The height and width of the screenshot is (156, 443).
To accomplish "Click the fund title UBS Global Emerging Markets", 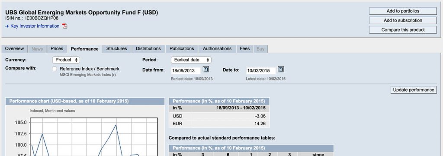I will [82, 13].
